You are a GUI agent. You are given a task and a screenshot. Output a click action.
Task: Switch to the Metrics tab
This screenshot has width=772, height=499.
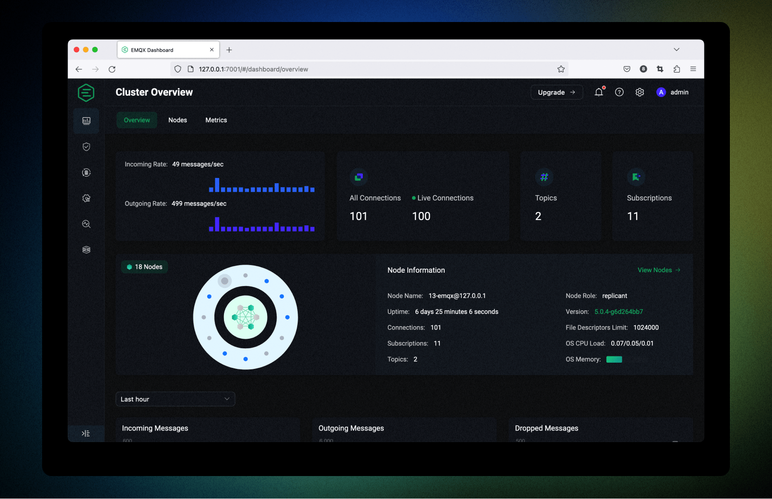tap(216, 120)
